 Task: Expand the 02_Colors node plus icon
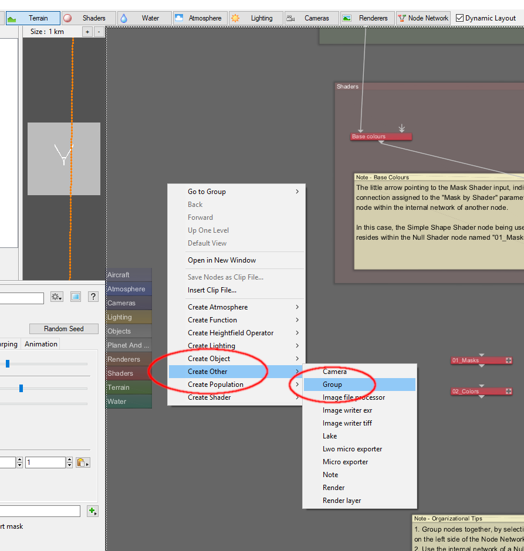509,391
